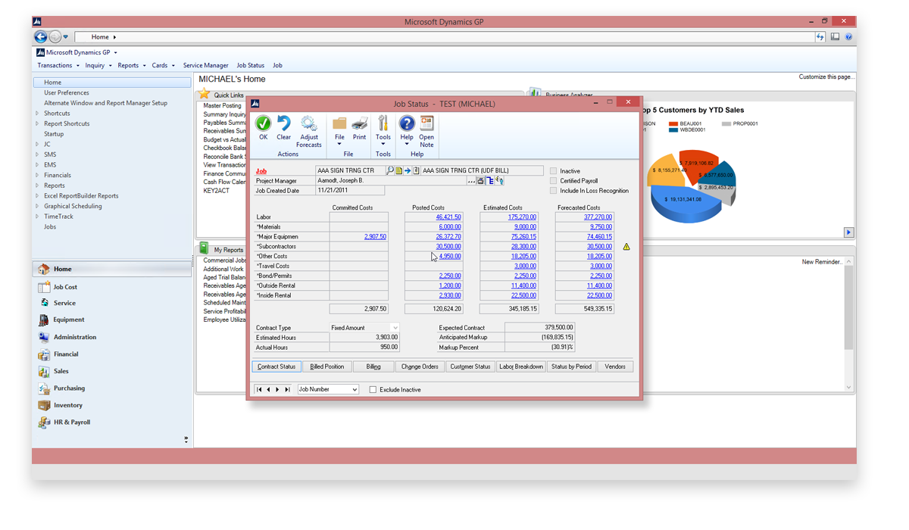Click the help icon at top-right of main window
909x530 pixels.
848,36
